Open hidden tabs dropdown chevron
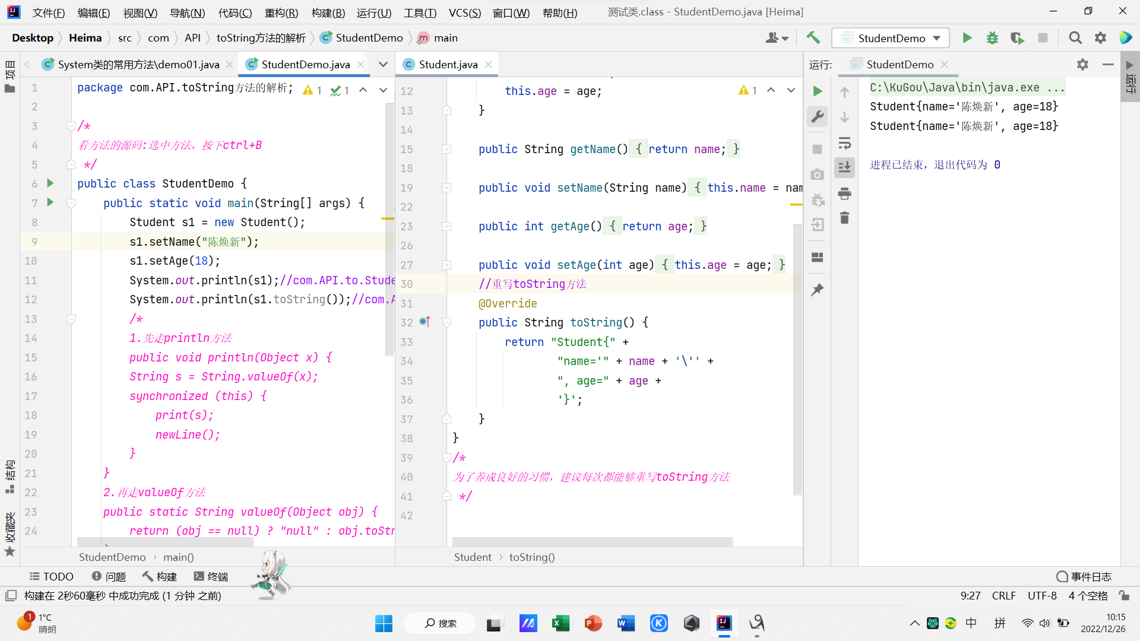The height and width of the screenshot is (641, 1140). (383, 64)
